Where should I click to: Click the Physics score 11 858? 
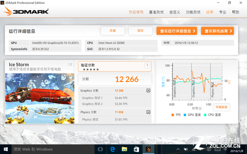click(x=119, y=112)
